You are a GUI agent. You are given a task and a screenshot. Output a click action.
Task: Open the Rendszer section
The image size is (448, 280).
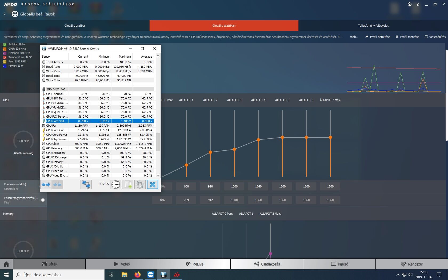click(x=412, y=264)
